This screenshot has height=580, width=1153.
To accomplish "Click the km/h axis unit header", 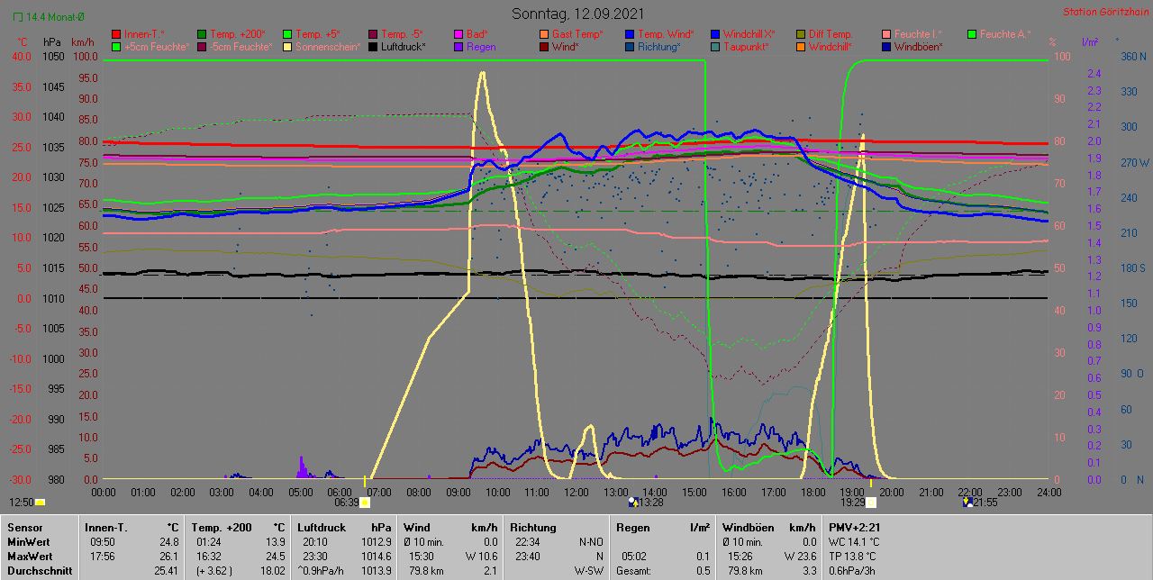I will click(x=83, y=42).
